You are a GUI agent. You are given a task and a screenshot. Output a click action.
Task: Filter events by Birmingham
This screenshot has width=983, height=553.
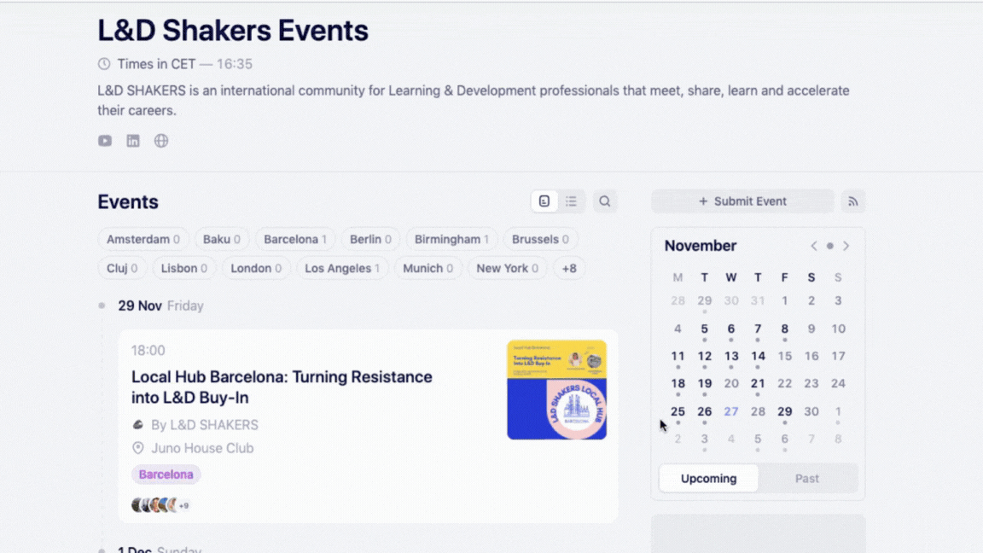[x=451, y=239]
